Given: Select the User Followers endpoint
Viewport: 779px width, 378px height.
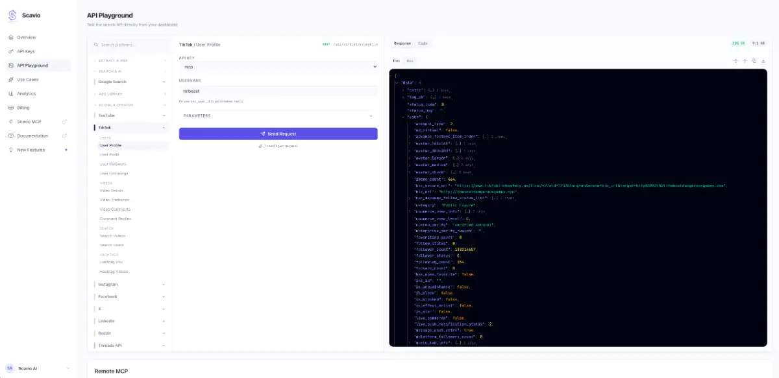Looking at the screenshot, I should [x=132, y=164].
